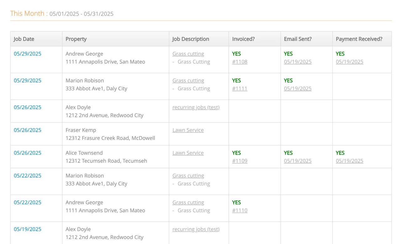Open Alex Doyle recurring jobs (test) 05/26
This screenshot has height=244, width=401.
coord(196,107)
